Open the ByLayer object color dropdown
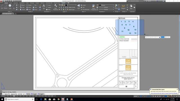This screenshot has height=101, width=180. (106, 5)
